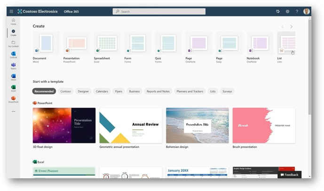
Task: Open the settings gear
Action: 287,11
